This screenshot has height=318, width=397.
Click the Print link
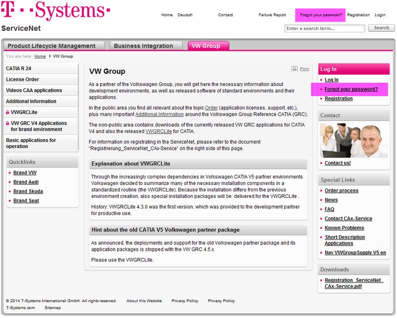(x=305, y=69)
